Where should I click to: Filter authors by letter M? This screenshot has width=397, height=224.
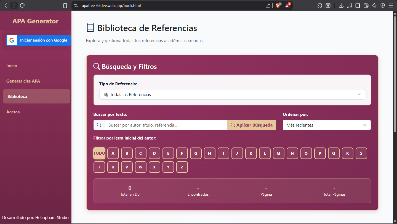(278, 153)
